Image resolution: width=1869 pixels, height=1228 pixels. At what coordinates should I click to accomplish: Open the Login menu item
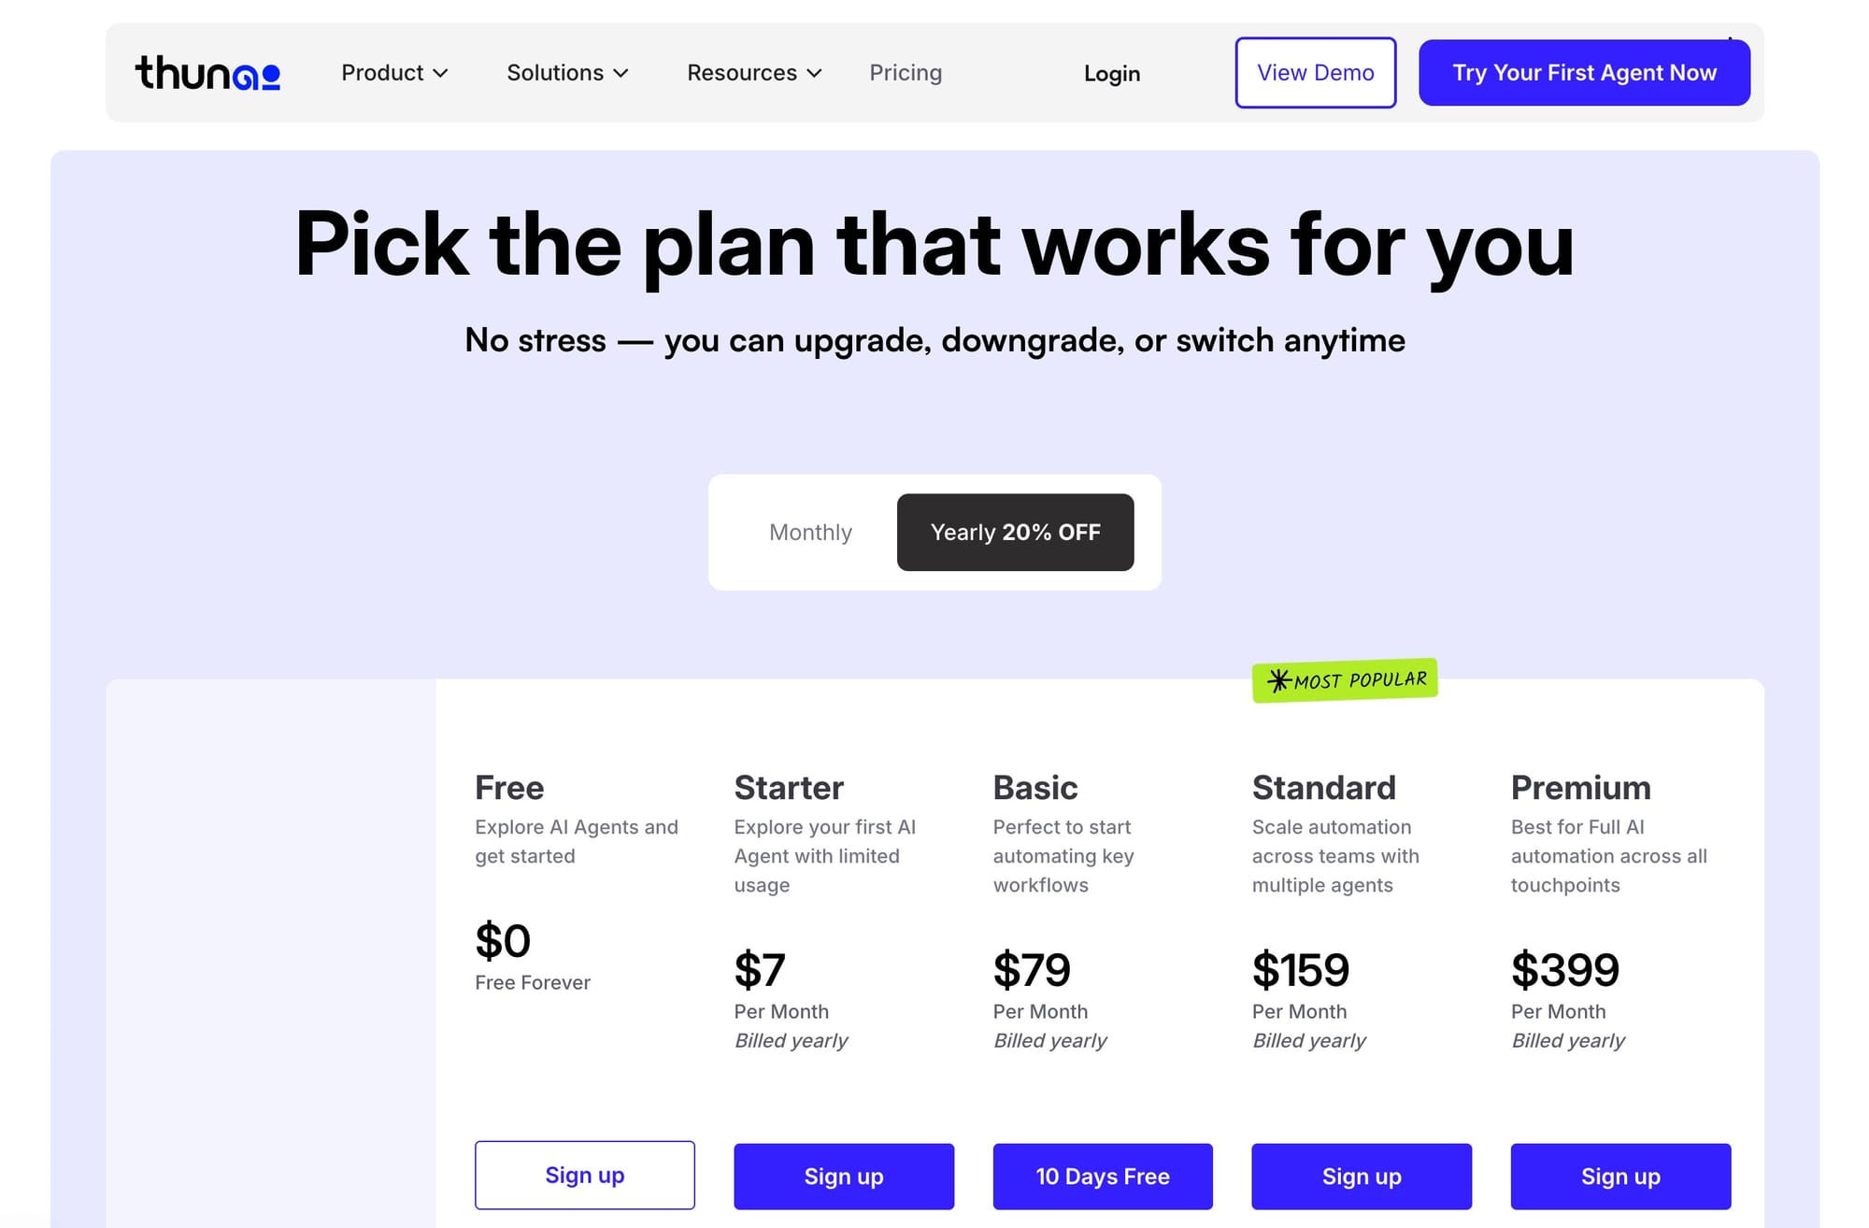point(1111,73)
